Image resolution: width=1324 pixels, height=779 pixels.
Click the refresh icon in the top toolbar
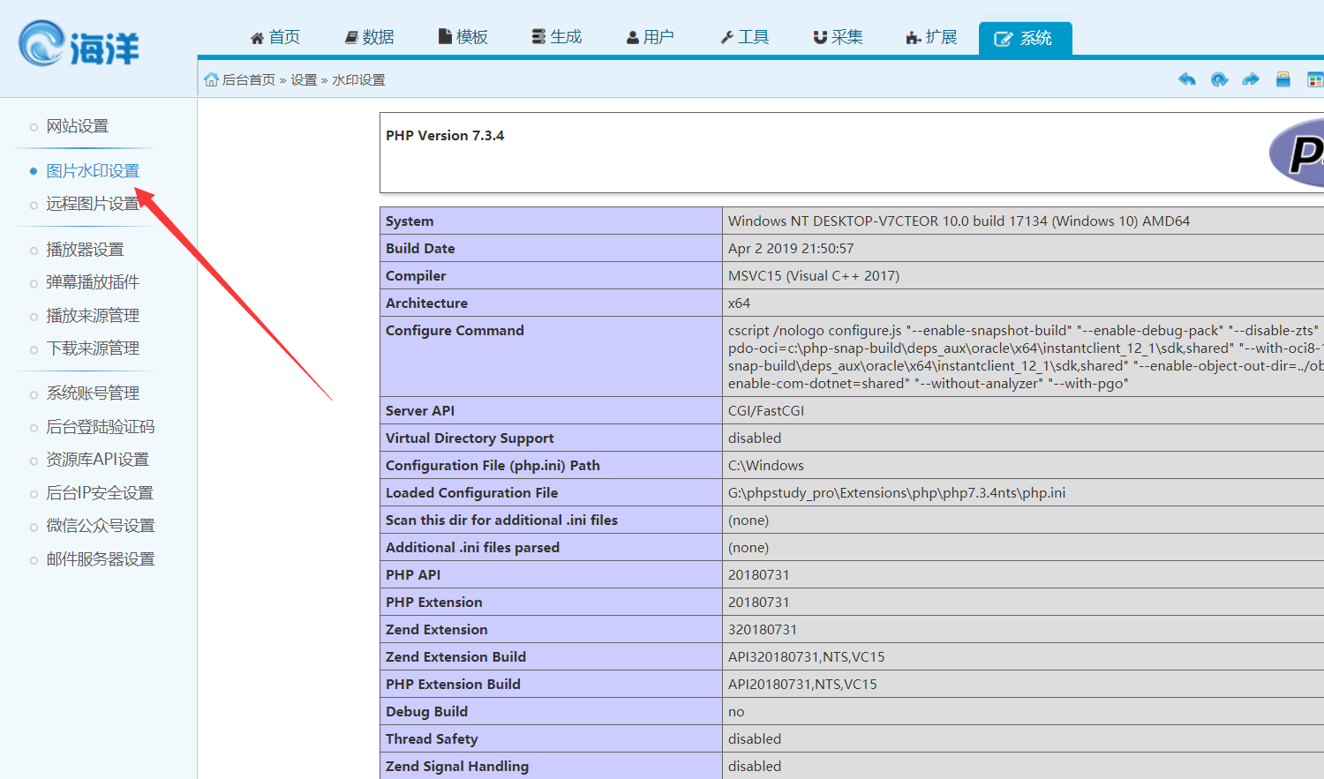(x=1219, y=79)
